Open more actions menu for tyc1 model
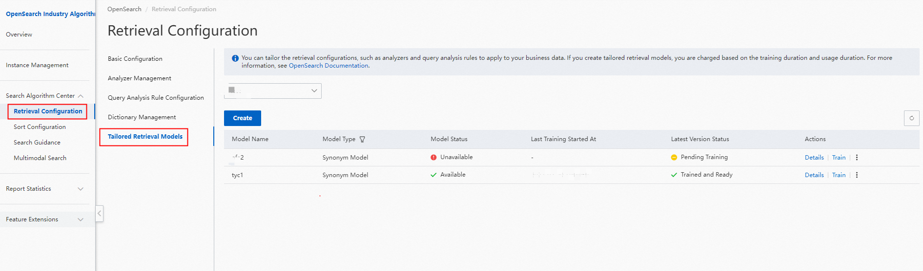The width and height of the screenshot is (923, 271). (x=857, y=175)
